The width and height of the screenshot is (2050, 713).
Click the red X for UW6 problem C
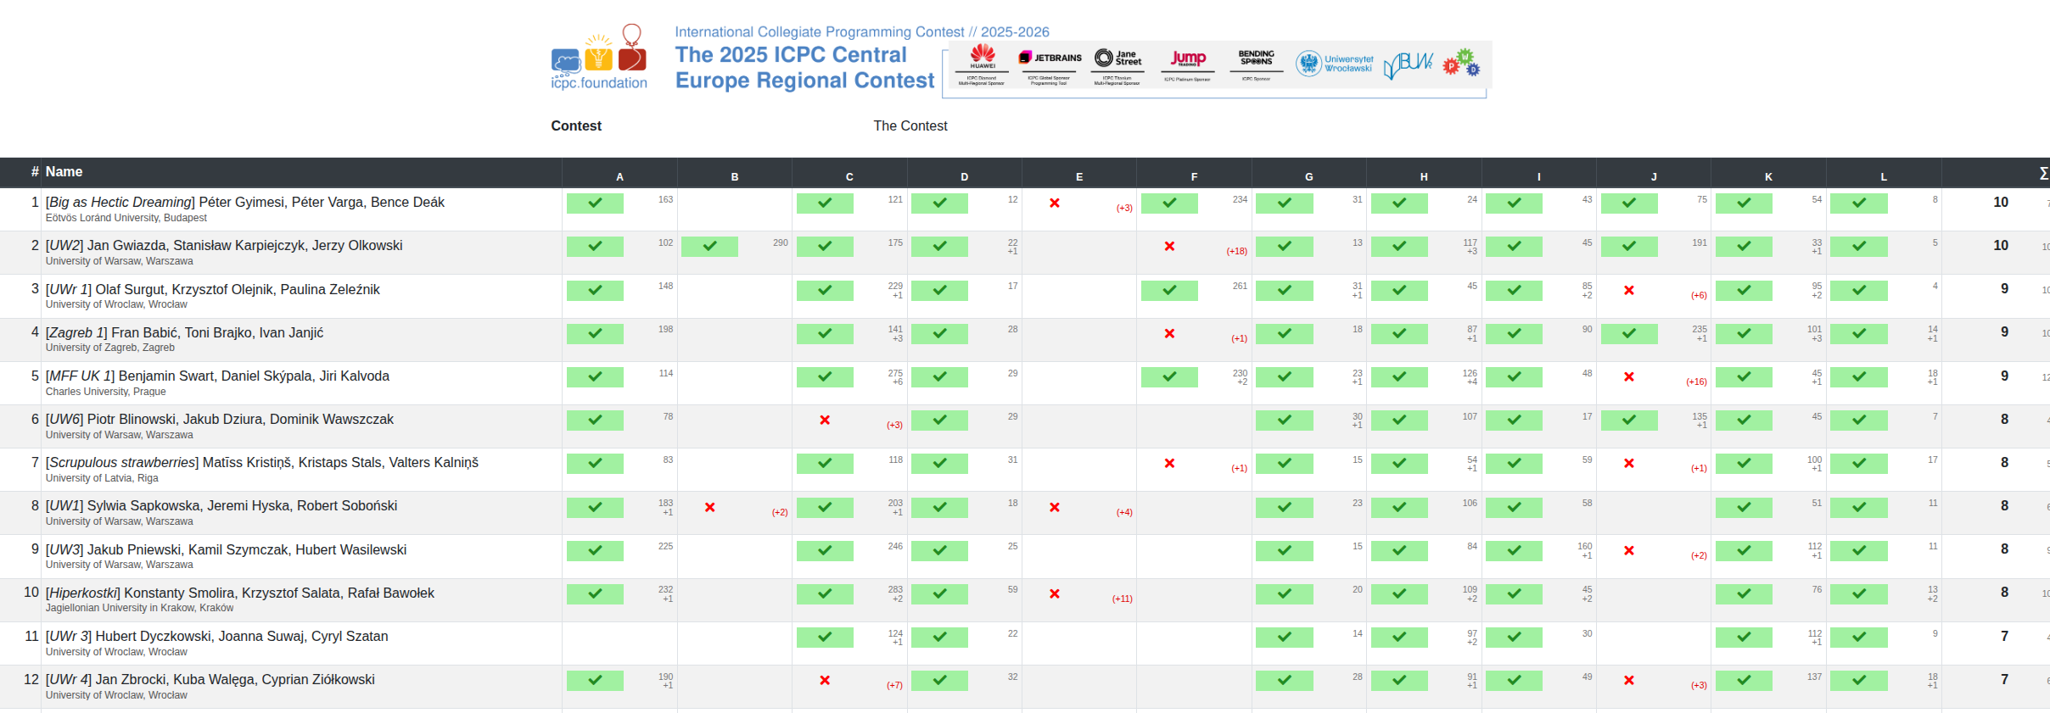tap(825, 421)
